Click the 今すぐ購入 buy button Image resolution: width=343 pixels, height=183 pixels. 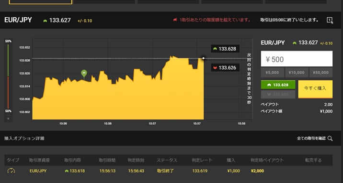tap(315, 89)
